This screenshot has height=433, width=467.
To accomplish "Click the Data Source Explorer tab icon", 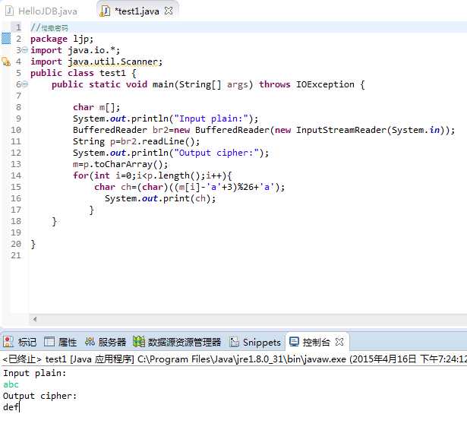I will click(139, 342).
